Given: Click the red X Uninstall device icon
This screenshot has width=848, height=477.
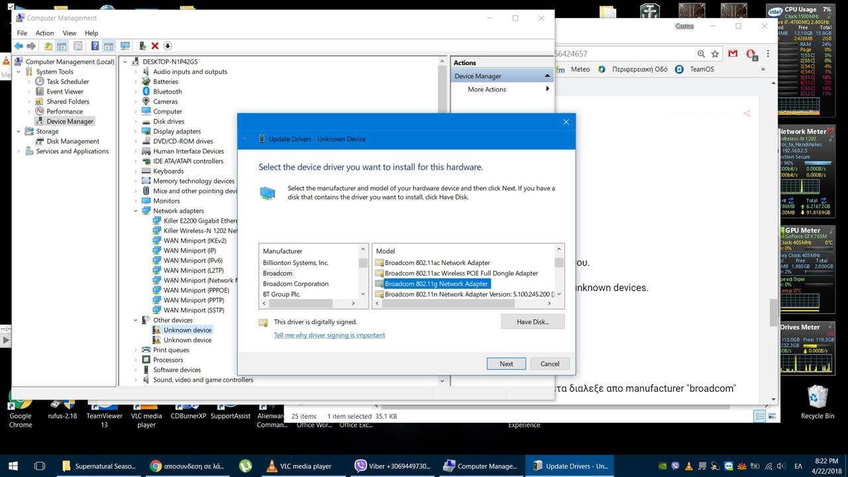Looking at the screenshot, I should (155, 46).
